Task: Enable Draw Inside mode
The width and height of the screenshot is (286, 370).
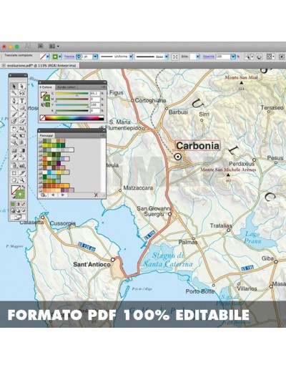Action: point(23,210)
